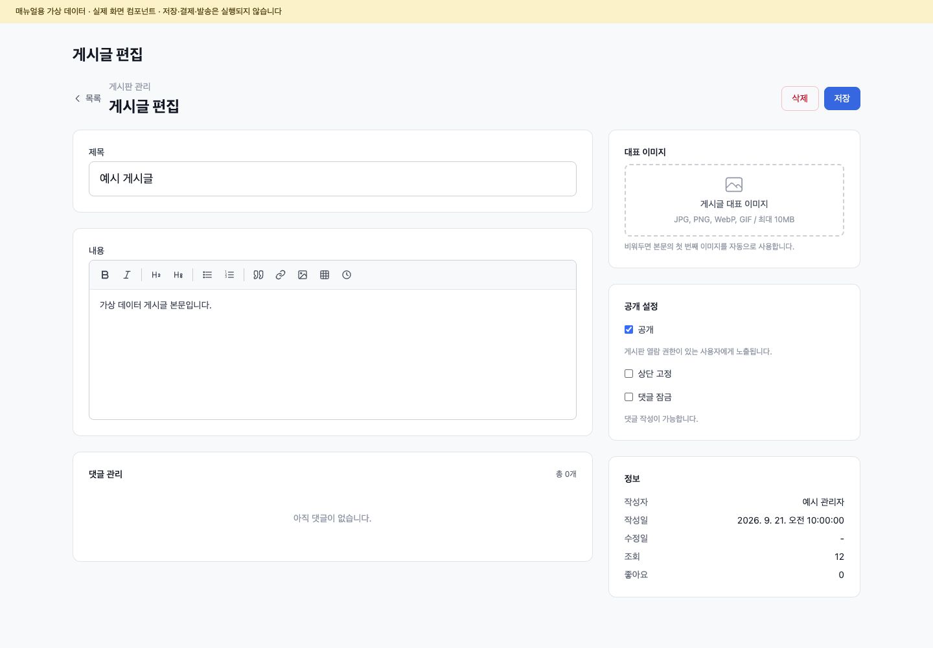Click the date '2026. 9. 21. 오전 10:00:00'
Image resolution: width=933 pixels, height=648 pixels.
pos(790,520)
